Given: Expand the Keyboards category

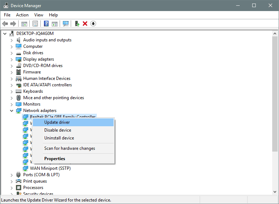Looking at the screenshot, I should [11, 91].
